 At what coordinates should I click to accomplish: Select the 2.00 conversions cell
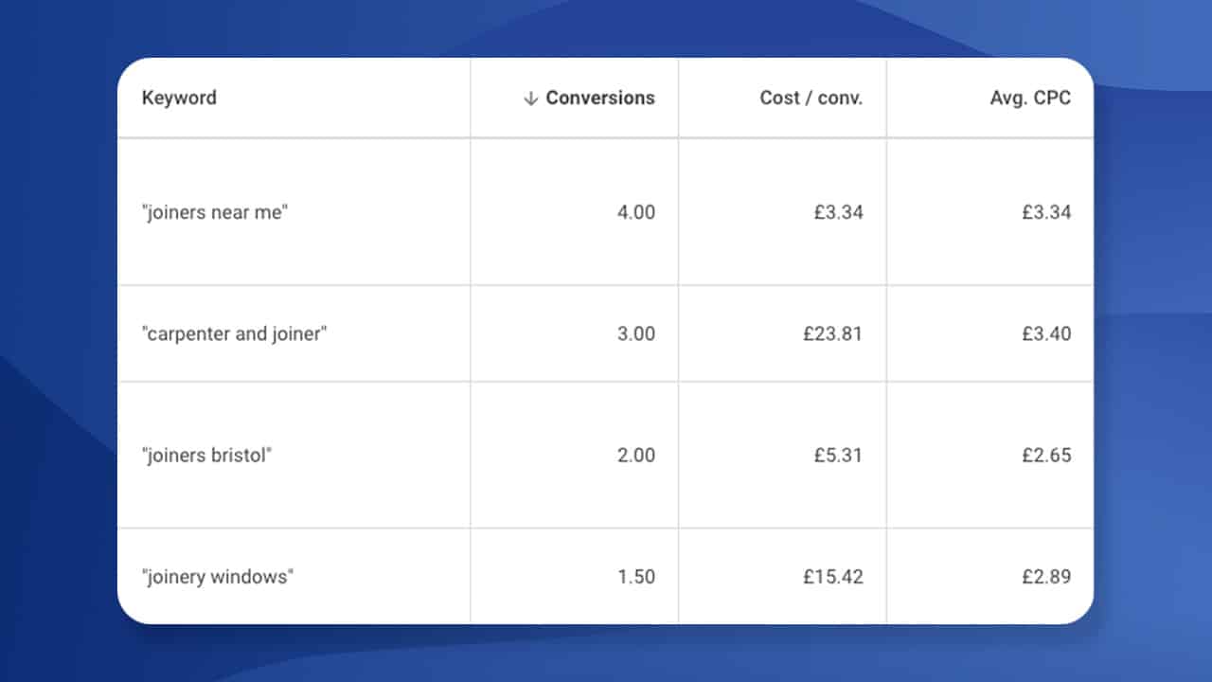click(635, 456)
